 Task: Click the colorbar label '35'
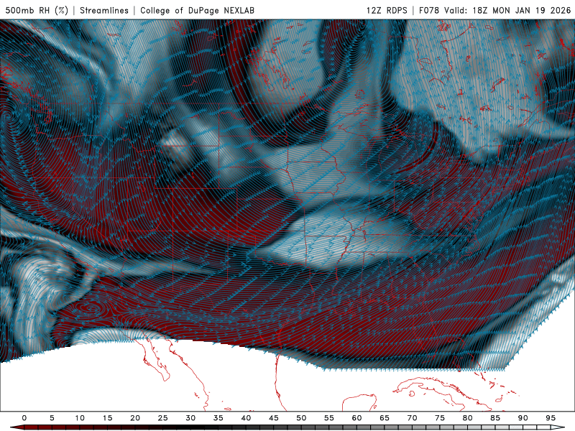click(x=218, y=418)
